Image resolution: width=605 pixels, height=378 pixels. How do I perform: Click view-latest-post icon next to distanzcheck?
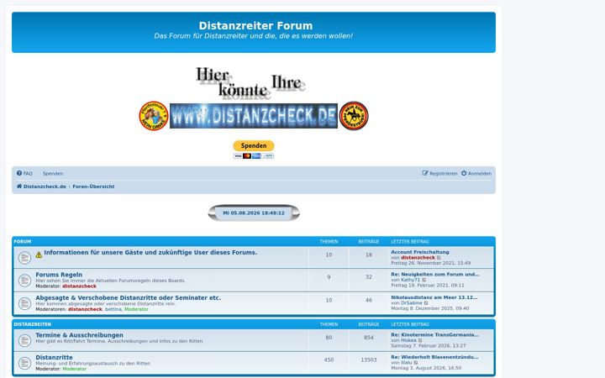pos(439,258)
